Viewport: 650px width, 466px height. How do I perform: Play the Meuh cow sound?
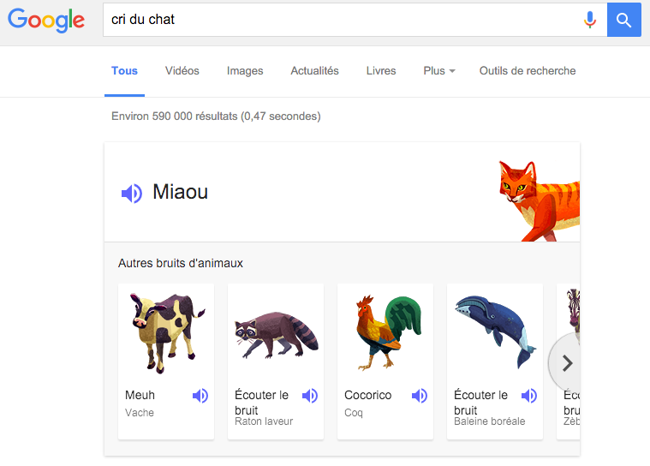pyautogui.click(x=200, y=396)
